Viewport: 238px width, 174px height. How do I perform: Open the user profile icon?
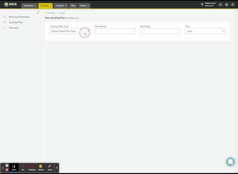[x=232, y=5]
